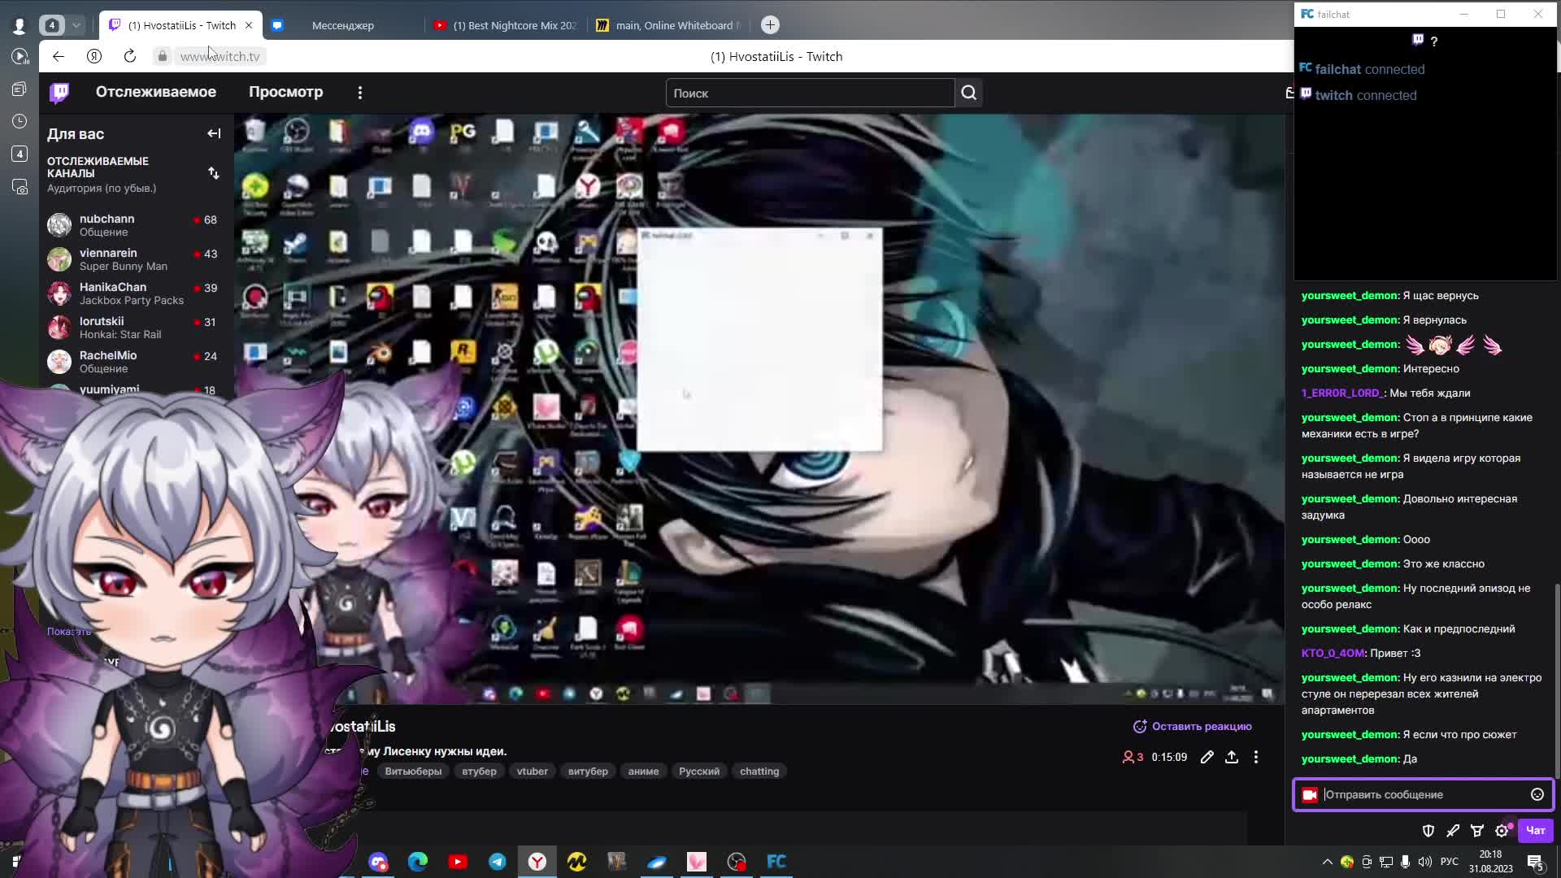The image size is (1561, 878).
Task: Click the search magnifier button
Action: click(x=968, y=93)
